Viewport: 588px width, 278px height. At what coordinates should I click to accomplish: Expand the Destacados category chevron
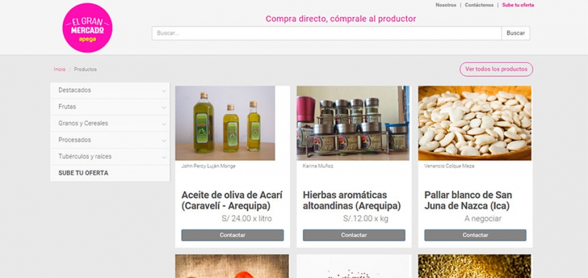click(164, 91)
